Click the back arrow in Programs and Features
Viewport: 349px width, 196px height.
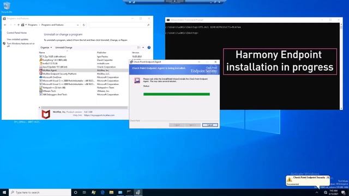pos(5,25)
